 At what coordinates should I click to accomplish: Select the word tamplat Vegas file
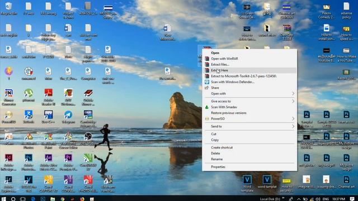pyautogui.click(x=267, y=182)
